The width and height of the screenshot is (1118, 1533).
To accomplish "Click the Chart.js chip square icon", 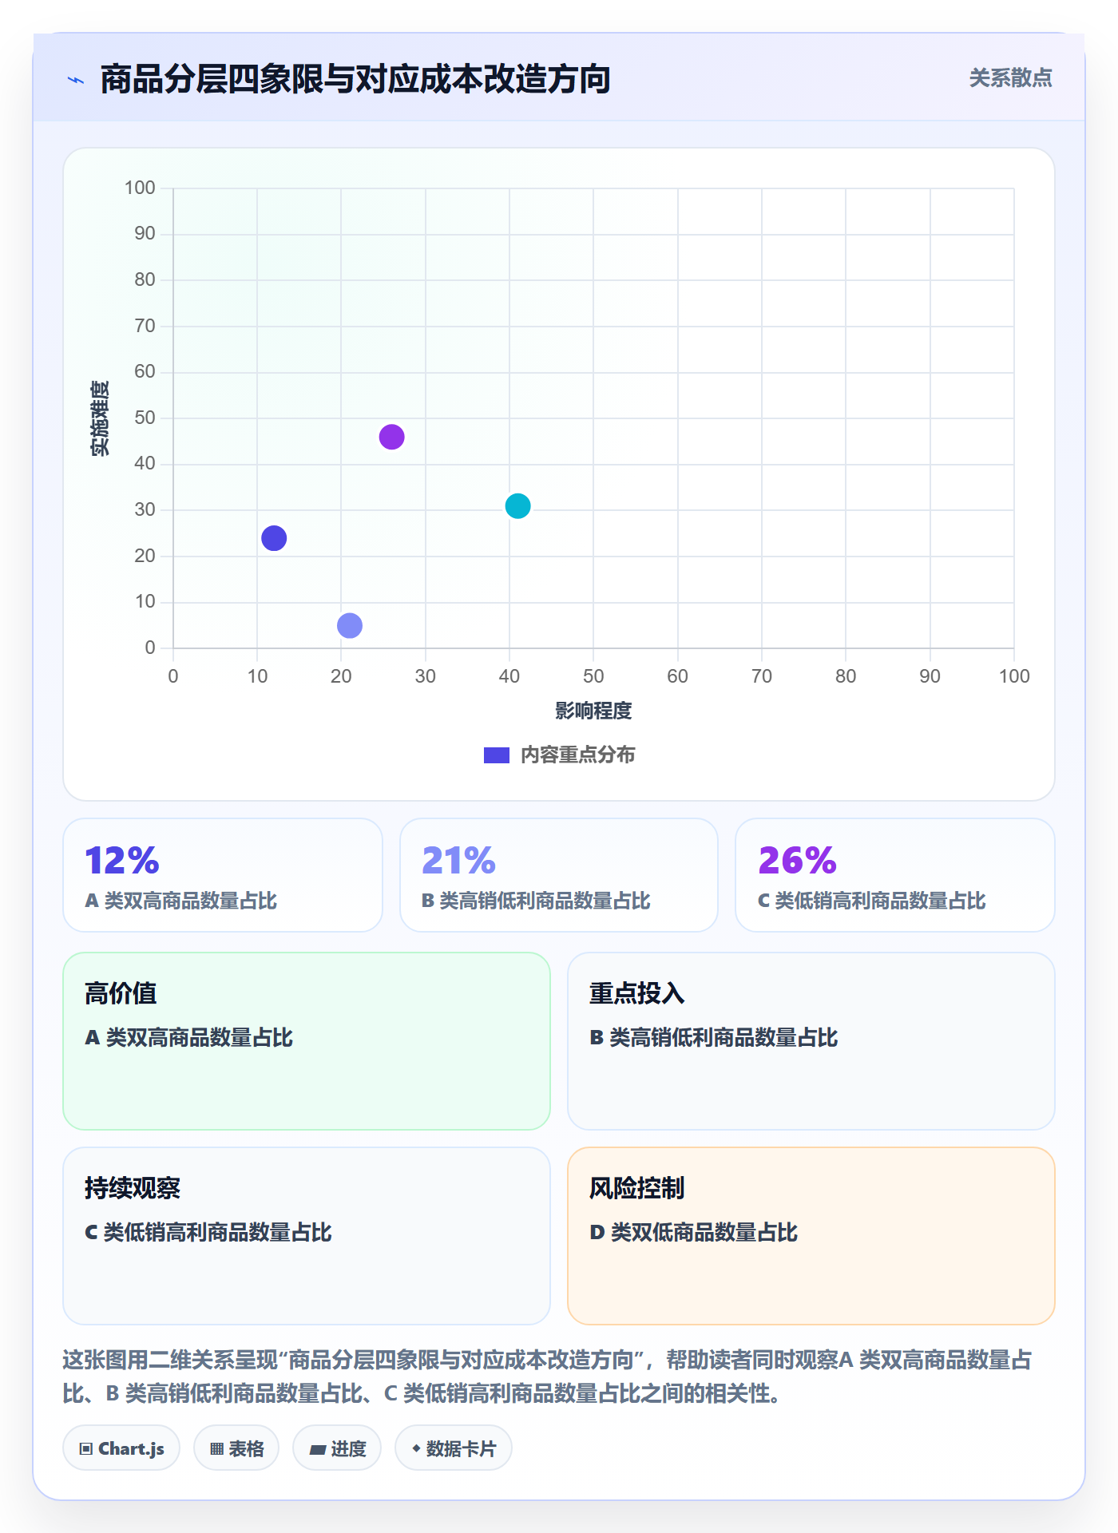I will click(x=86, y=1448).
